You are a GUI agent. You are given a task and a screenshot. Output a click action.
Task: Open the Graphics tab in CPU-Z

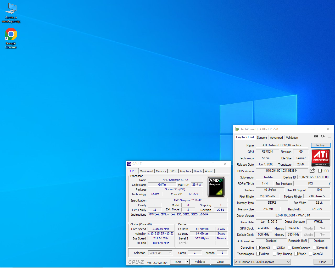186,171
